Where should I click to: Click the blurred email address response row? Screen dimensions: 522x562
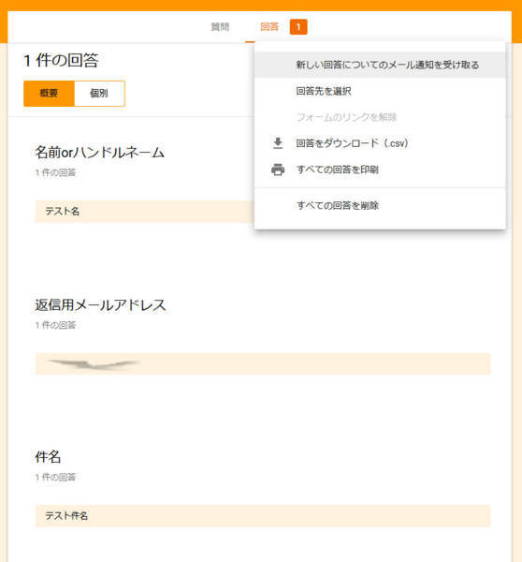click(x=263, y=363)
